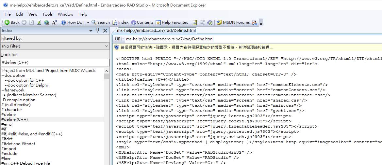The width and height of the screenshot is (382, 165).
Task: Select '--doc option for C++' entry
Action: (x=25, y=80)
